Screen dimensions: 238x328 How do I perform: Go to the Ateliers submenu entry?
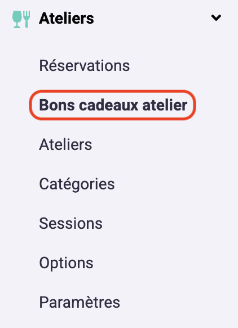click(65, 144)
